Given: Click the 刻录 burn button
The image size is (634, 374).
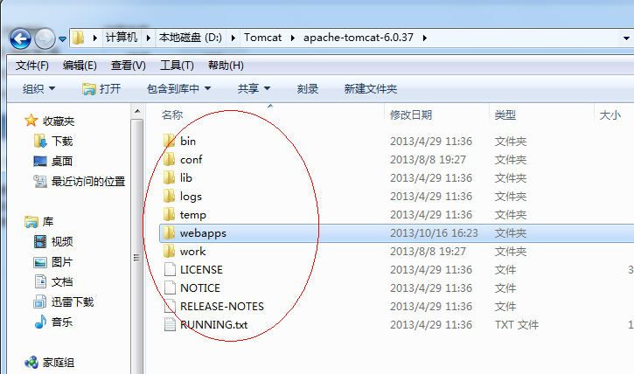Looking at the screenshot, I should [307, 88].
